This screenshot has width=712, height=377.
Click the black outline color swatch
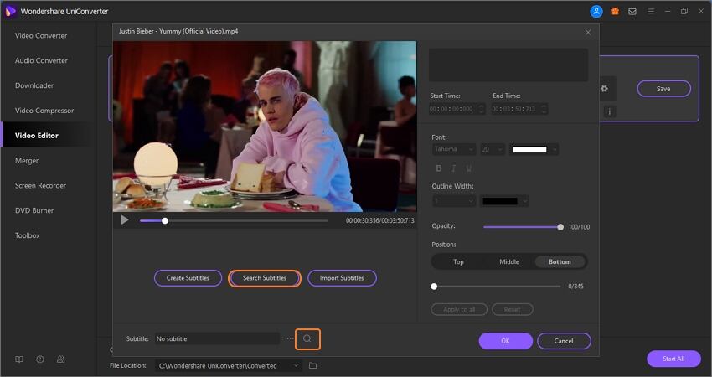[499, 201]
